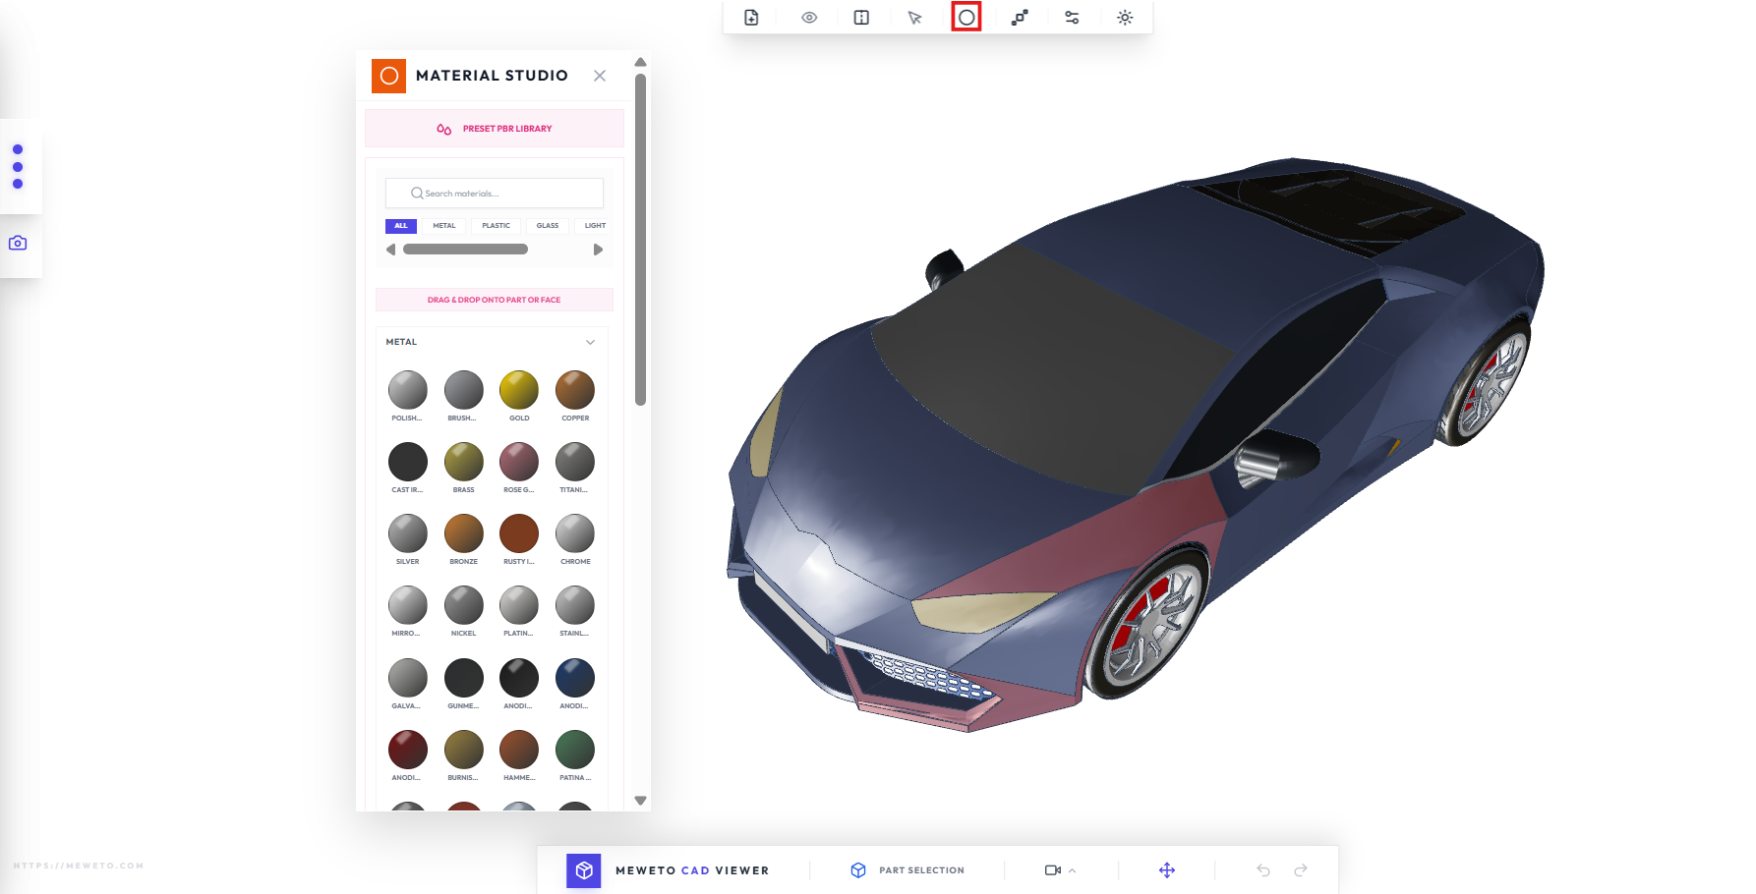Toggle the eye visibility icon in top toolbar
The image size is (1756, 894).
pyautogui.click(x=809, y=18)
